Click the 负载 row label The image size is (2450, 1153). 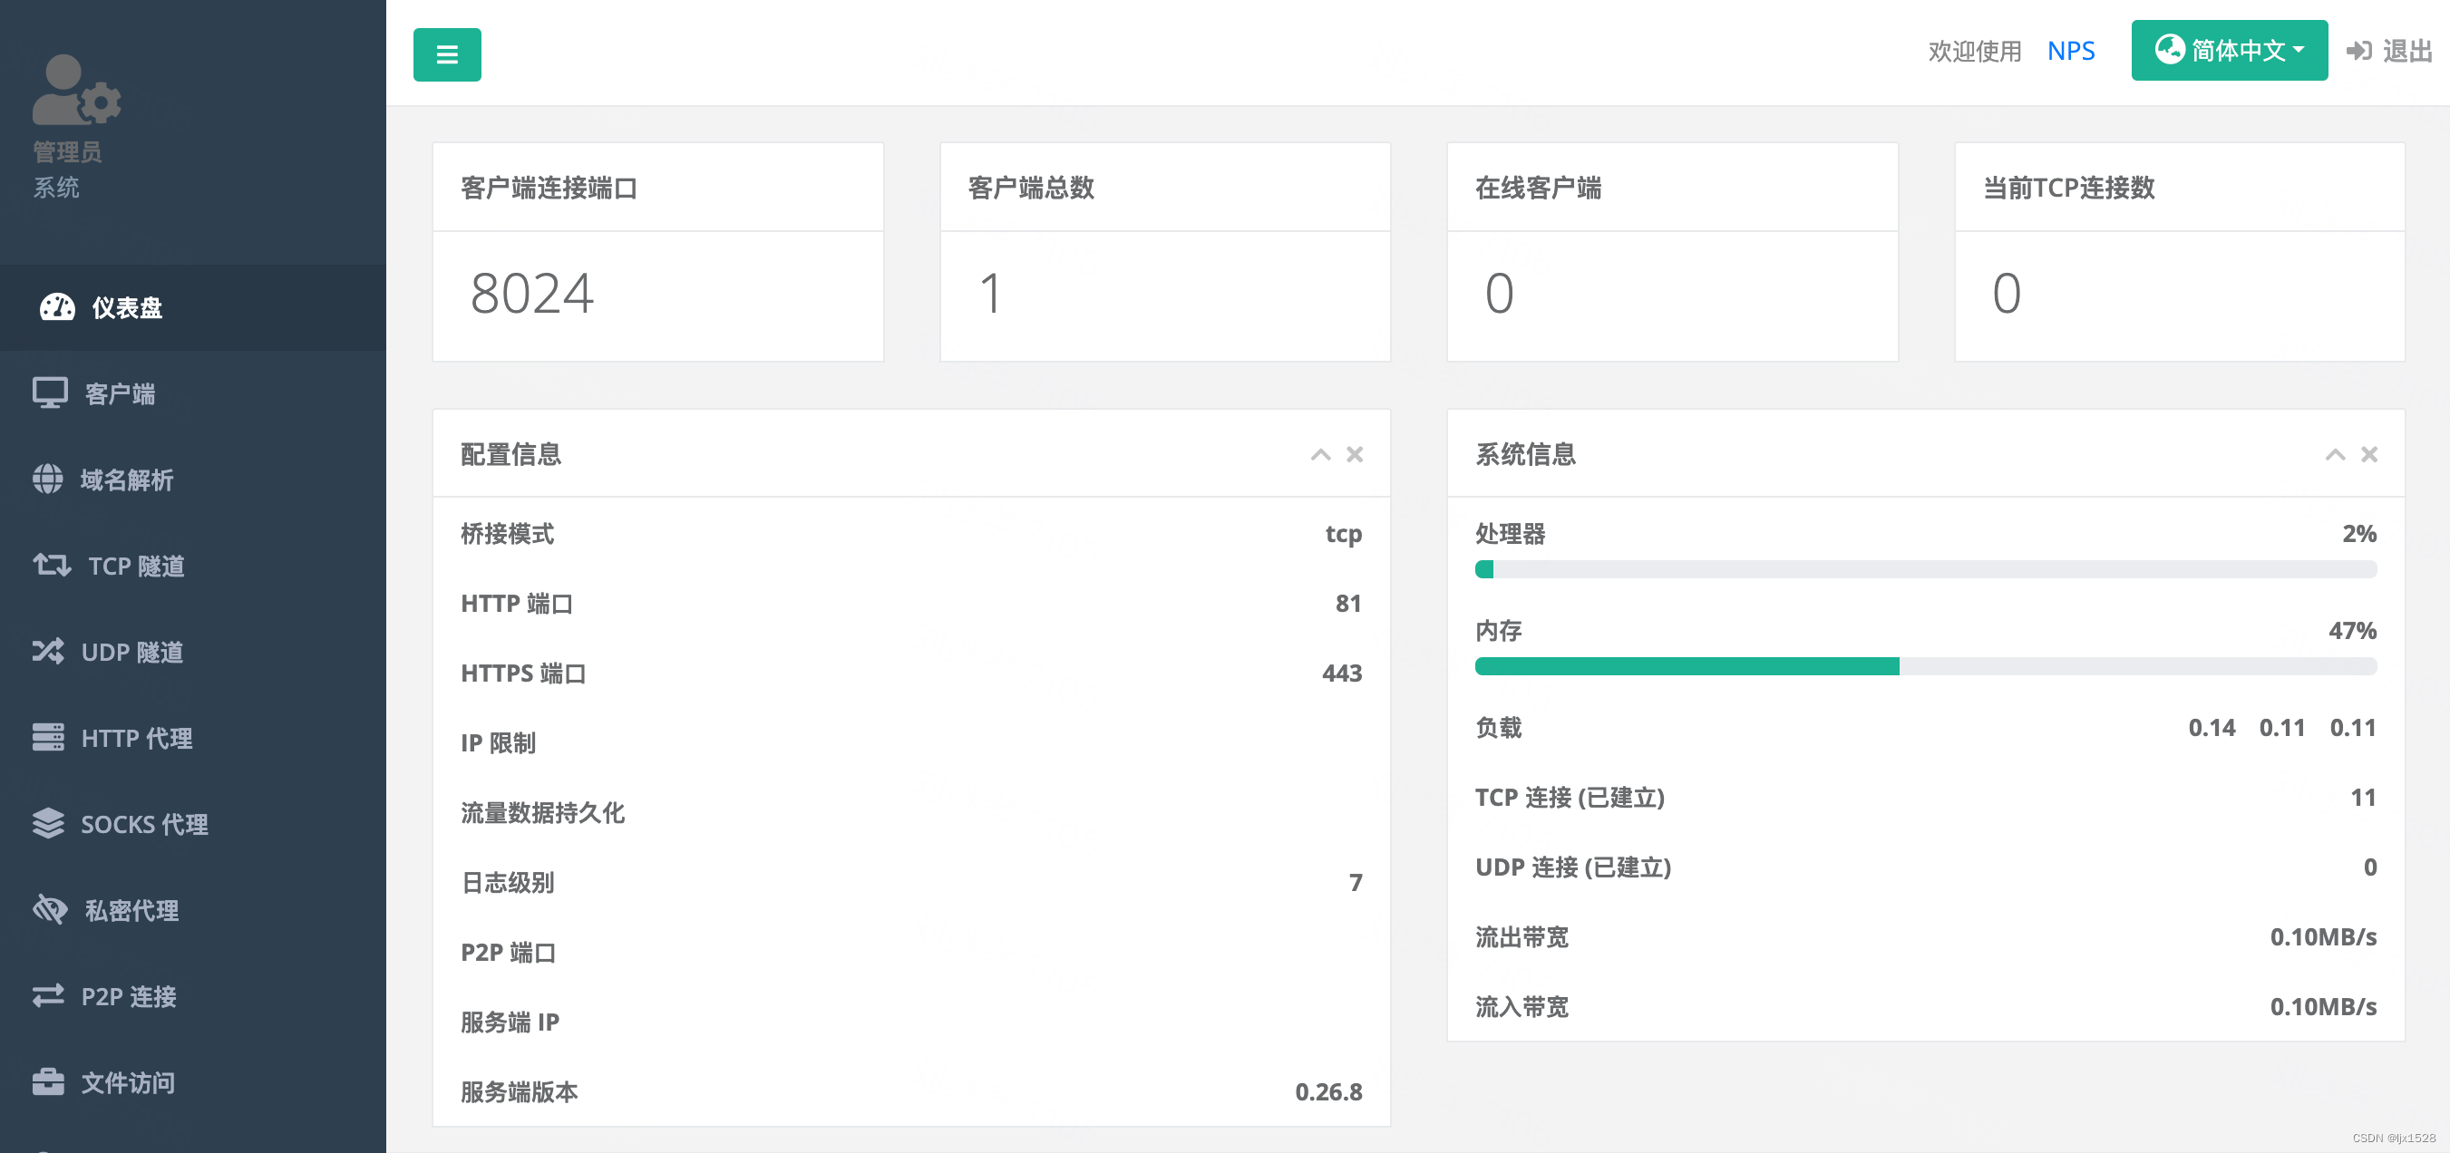(1498, 727)
